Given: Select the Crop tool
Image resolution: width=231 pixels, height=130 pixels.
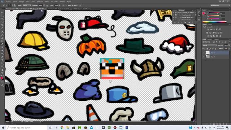Looking at the screenshot, I should (x=2, y=25).
